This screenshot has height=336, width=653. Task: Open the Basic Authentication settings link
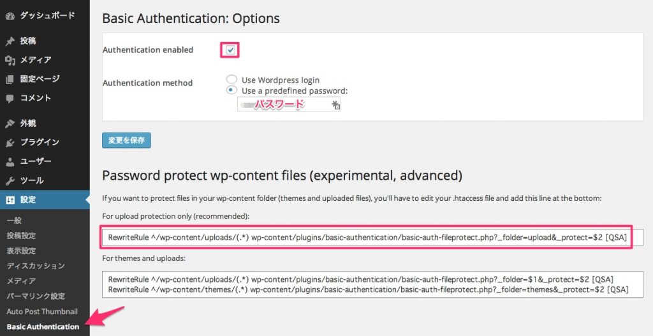tap(43, 326)
